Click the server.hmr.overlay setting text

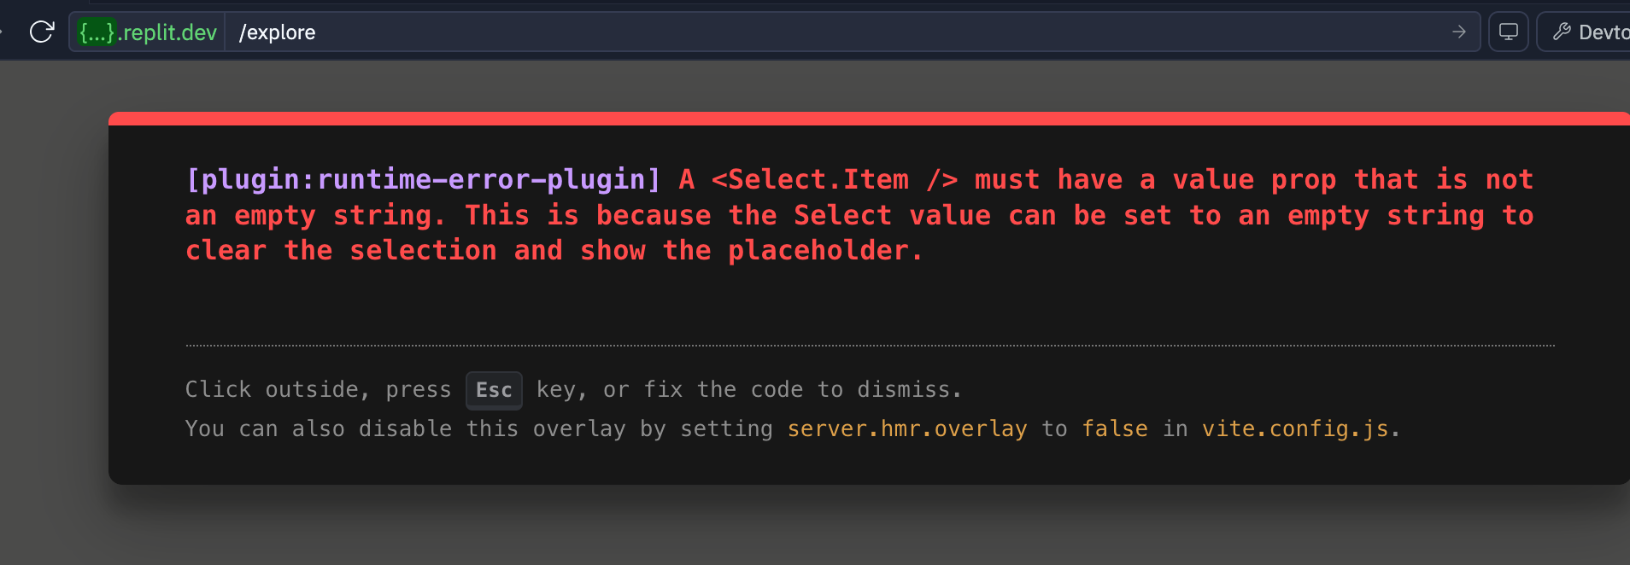906,428
